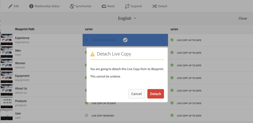The image size is (253, 123).
Task: Click the clock icon beside Live Copy Modified
Action: coord(86,116)
